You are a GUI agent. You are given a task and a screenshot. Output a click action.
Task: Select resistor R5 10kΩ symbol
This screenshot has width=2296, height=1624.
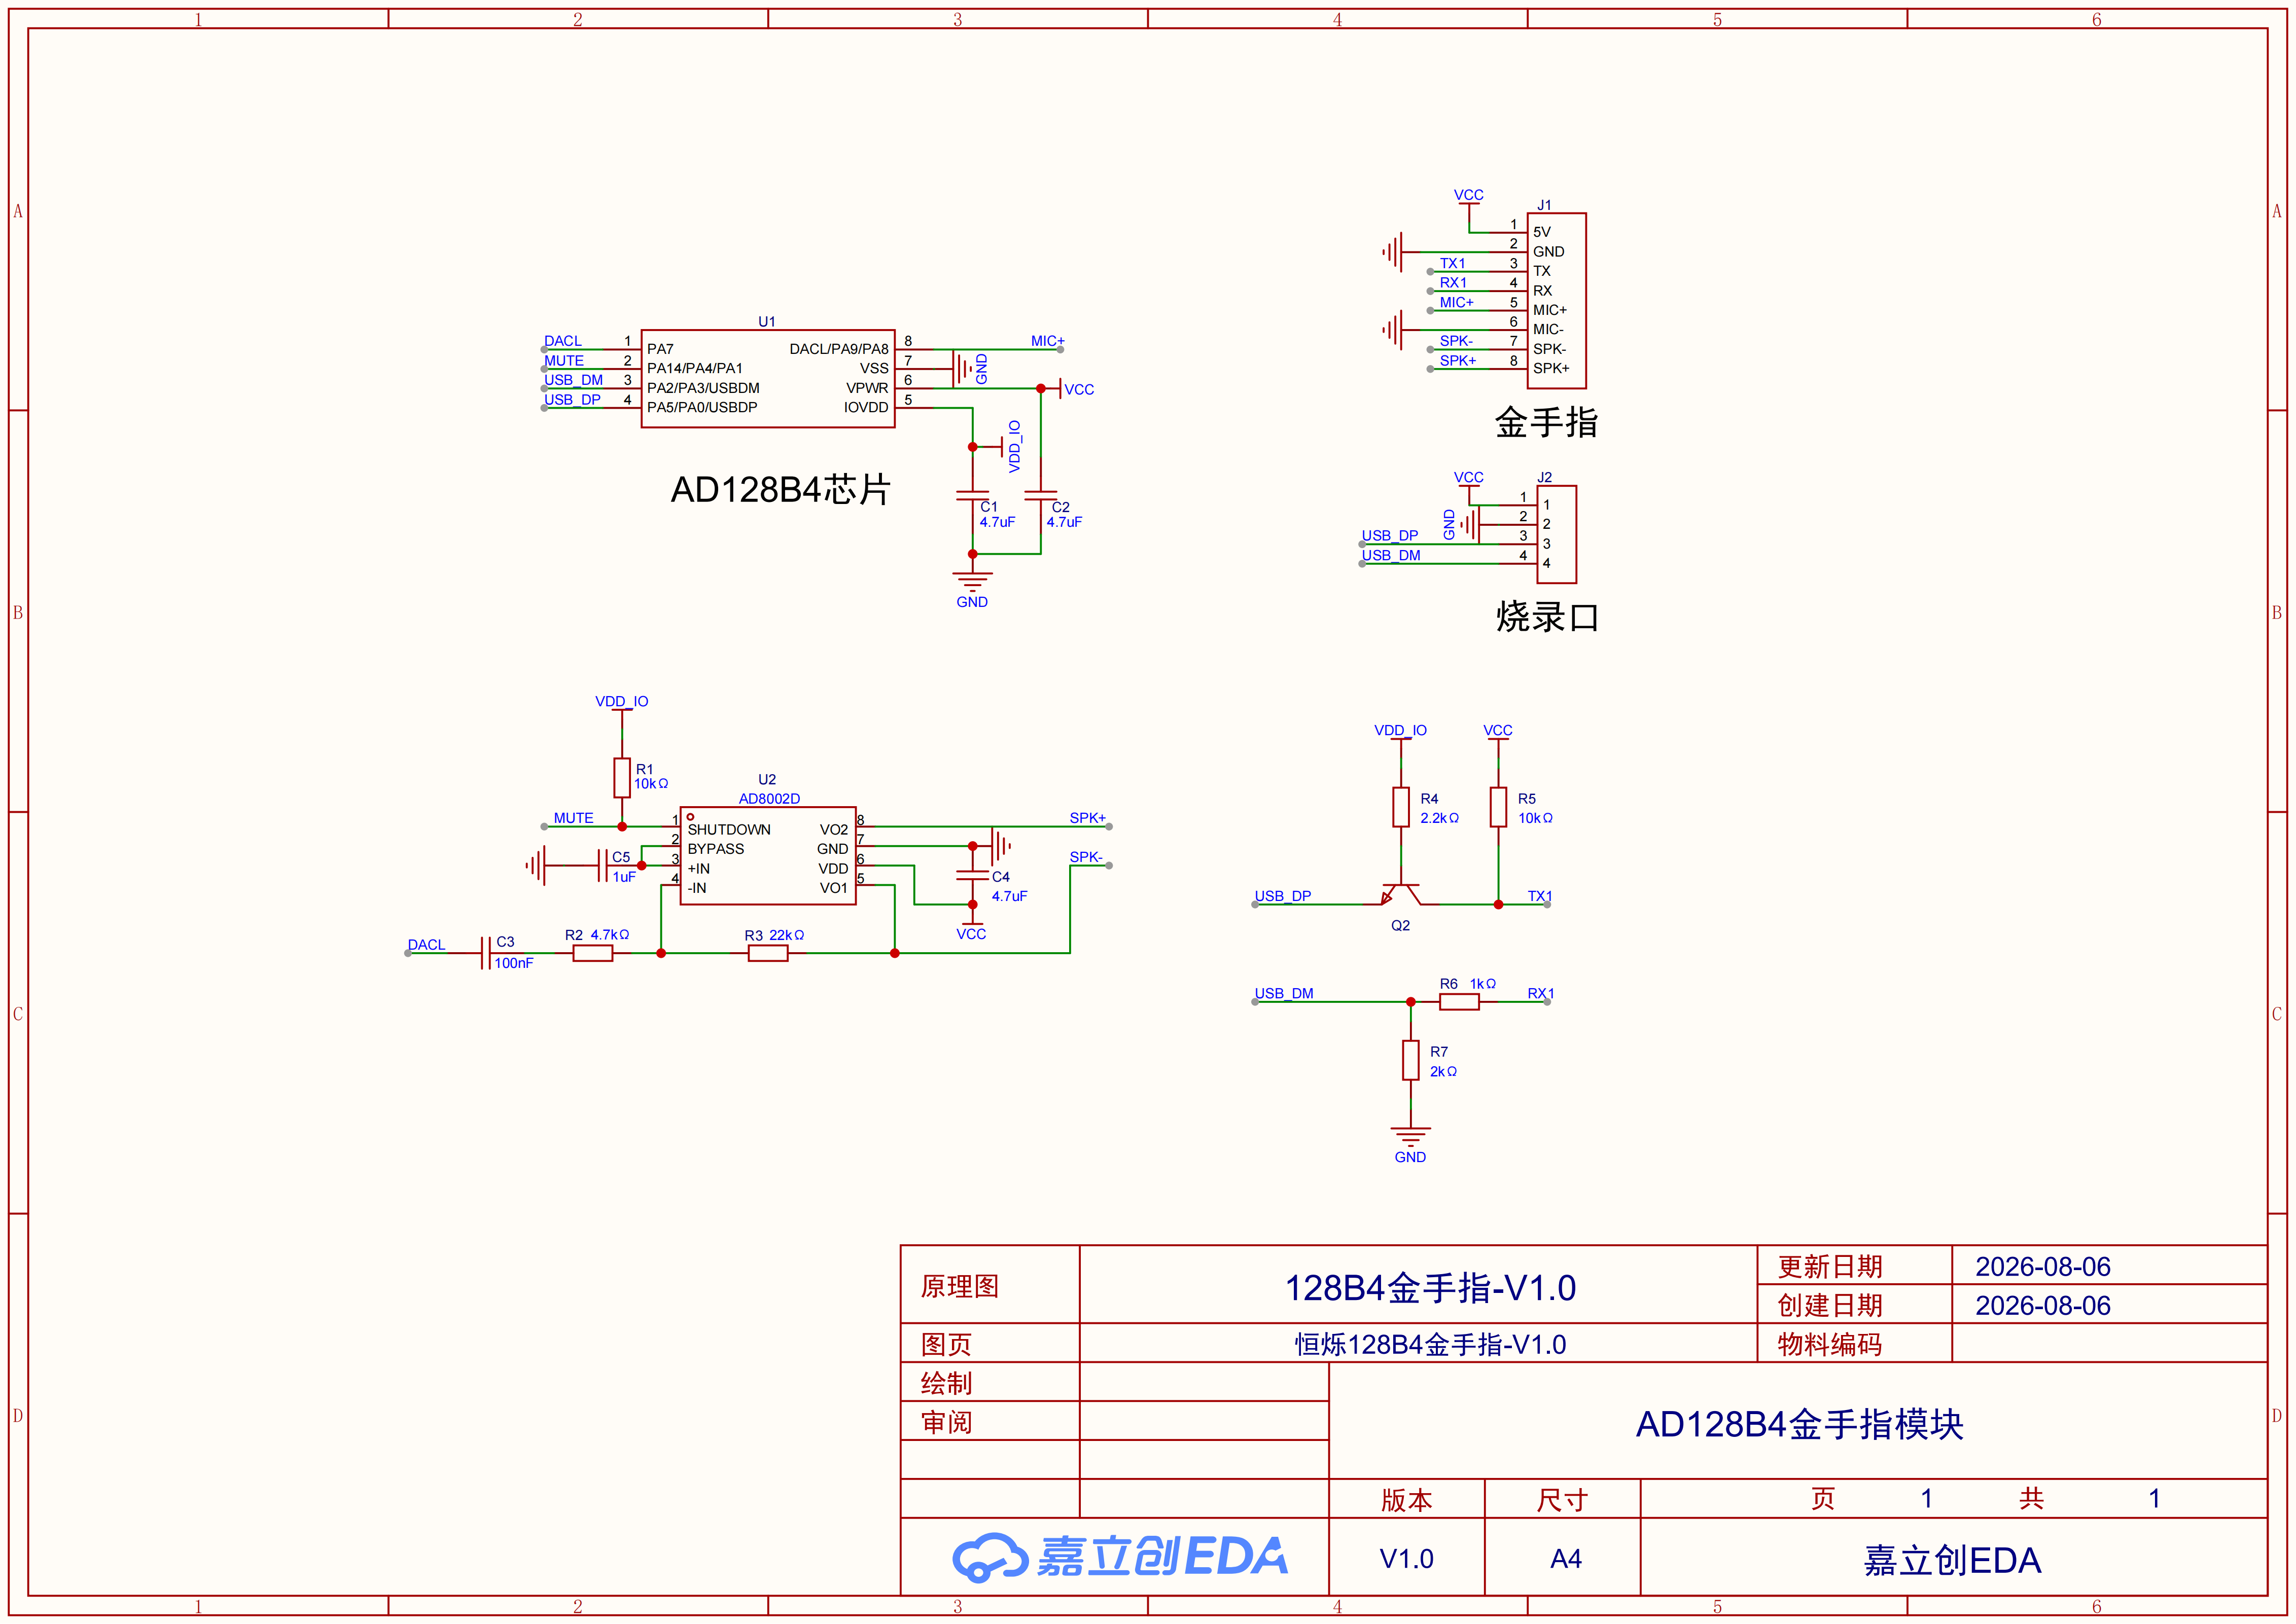(x=1498, y=807)
